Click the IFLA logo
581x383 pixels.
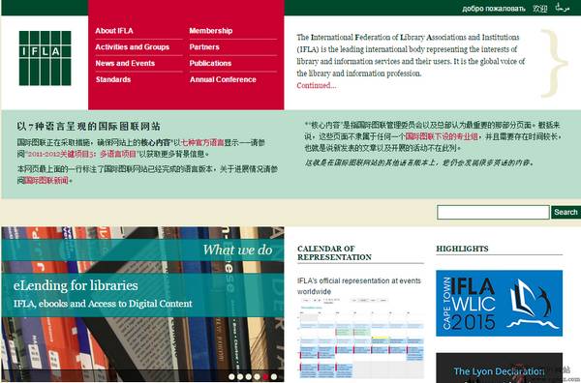tap(45, 58)
